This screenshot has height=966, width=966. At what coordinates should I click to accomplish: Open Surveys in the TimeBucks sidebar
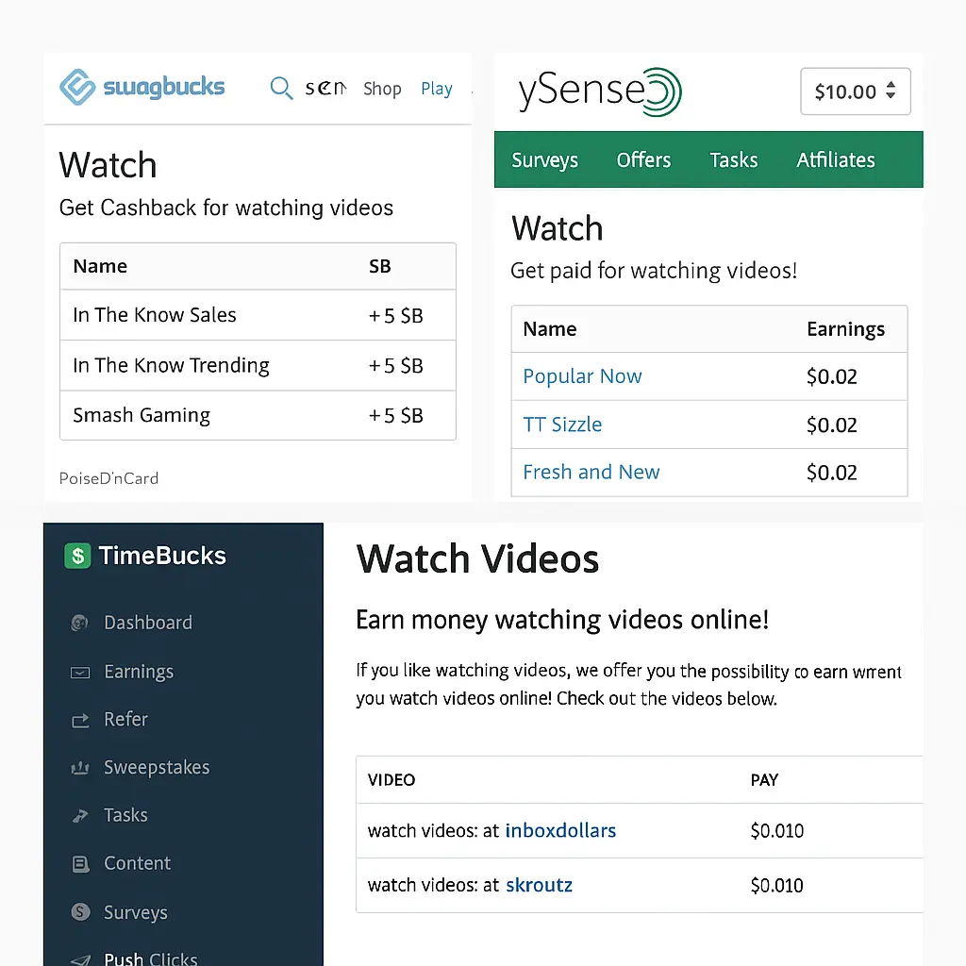pos(136,912)
